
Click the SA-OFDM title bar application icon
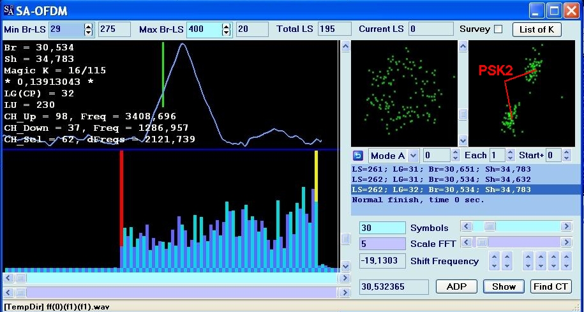tap(8, 10)
